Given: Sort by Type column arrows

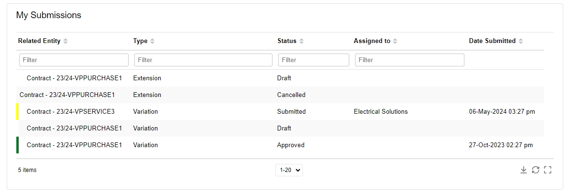Looking at the screenshot, I should click(153, 41).
